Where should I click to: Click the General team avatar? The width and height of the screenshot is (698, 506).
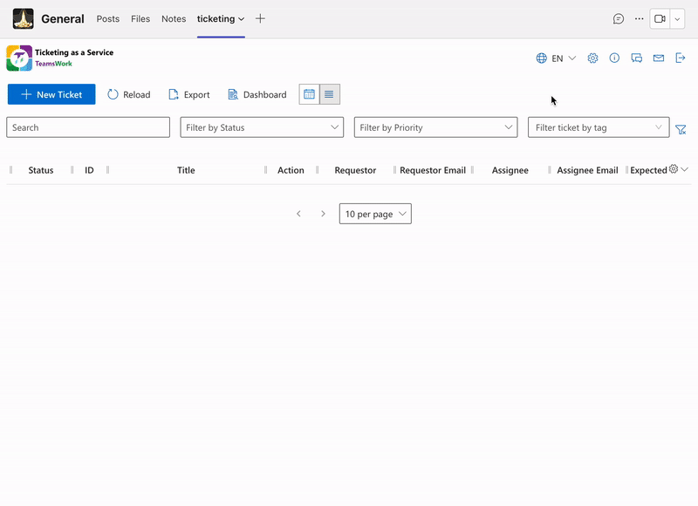[x=24, y=18]
